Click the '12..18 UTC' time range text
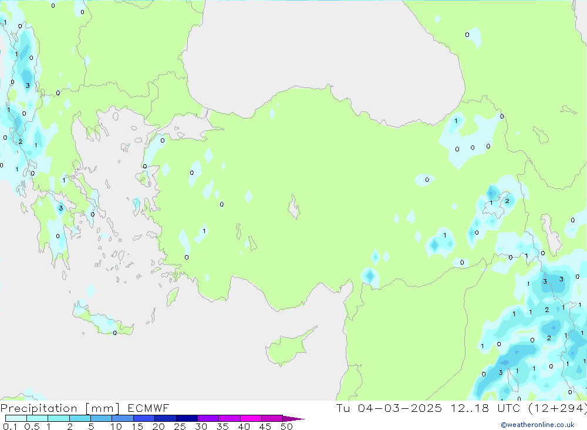The width and height of the screenshot is (587, 430). (485, 408)
